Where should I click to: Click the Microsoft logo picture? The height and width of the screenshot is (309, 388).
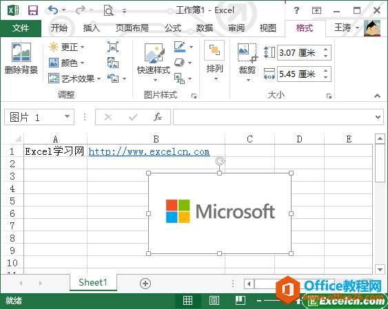[x=220, y=213]
